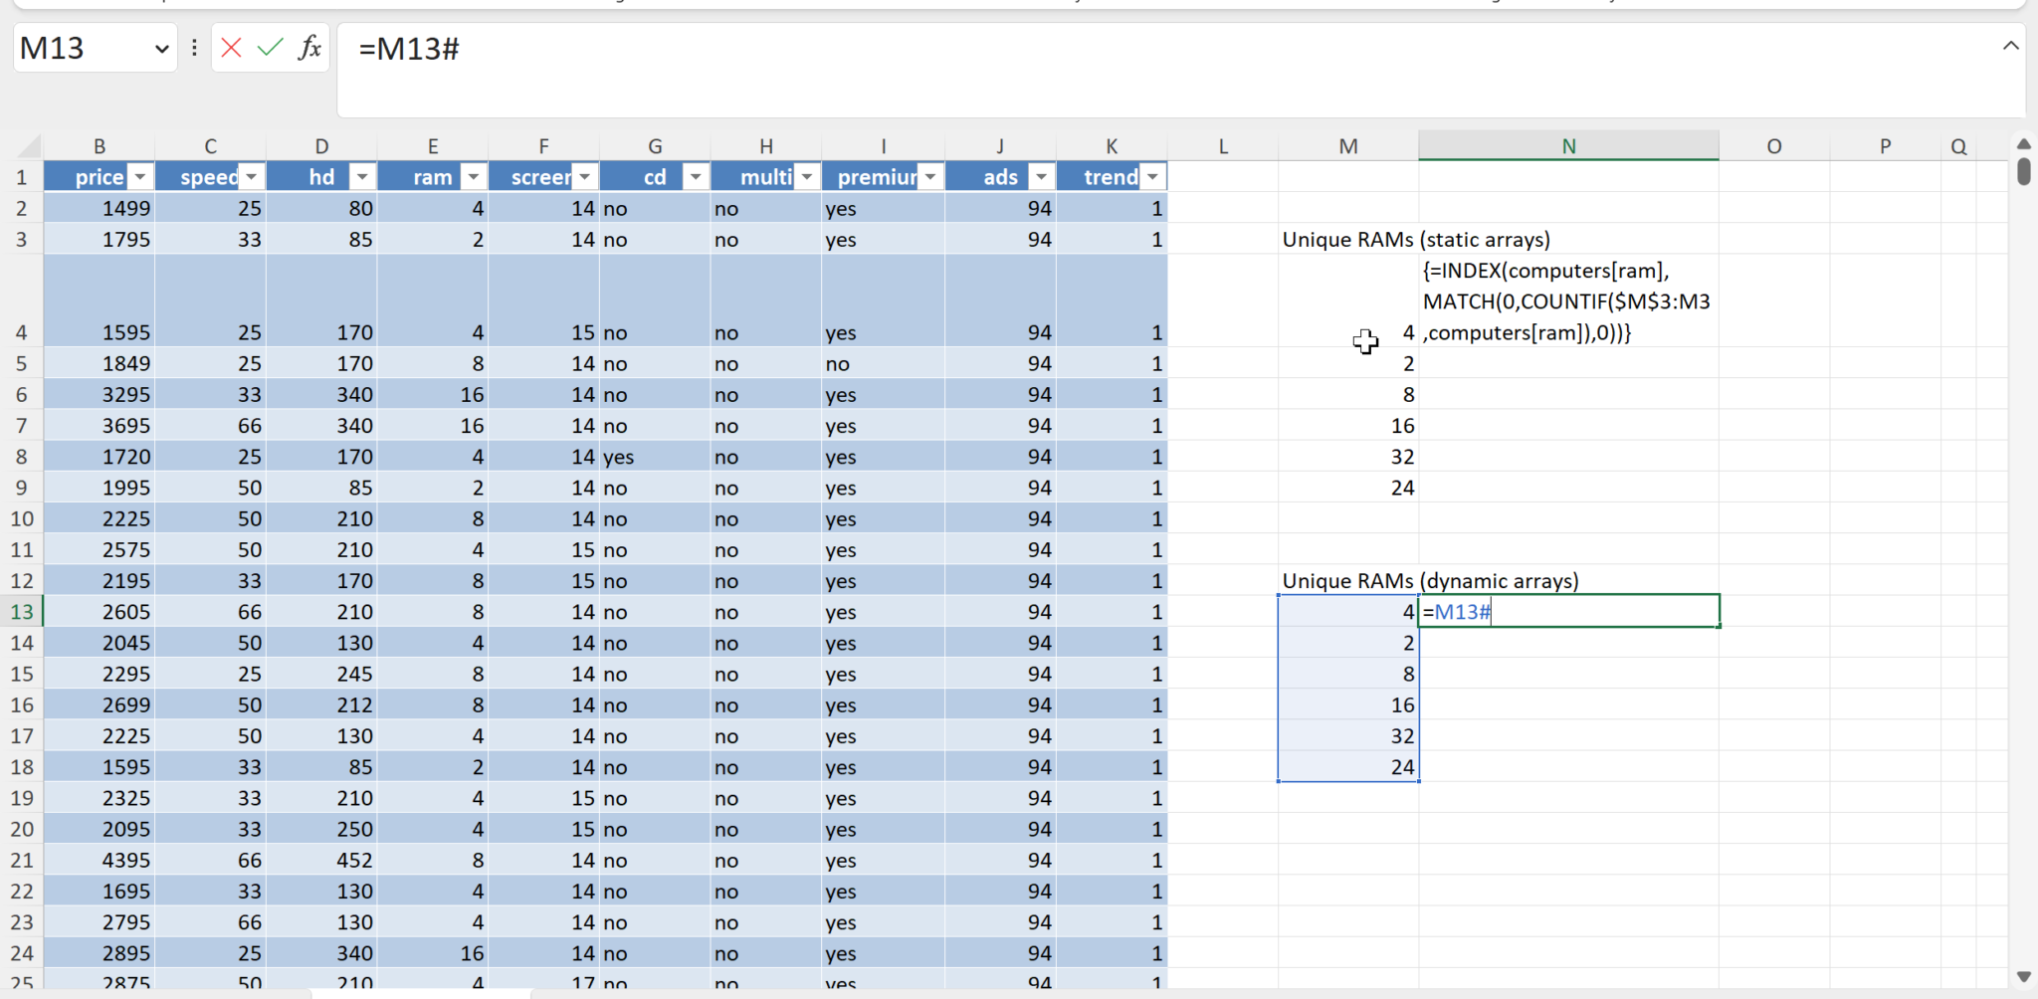Open the price column filter dropdown

click(x=140, y=177)
